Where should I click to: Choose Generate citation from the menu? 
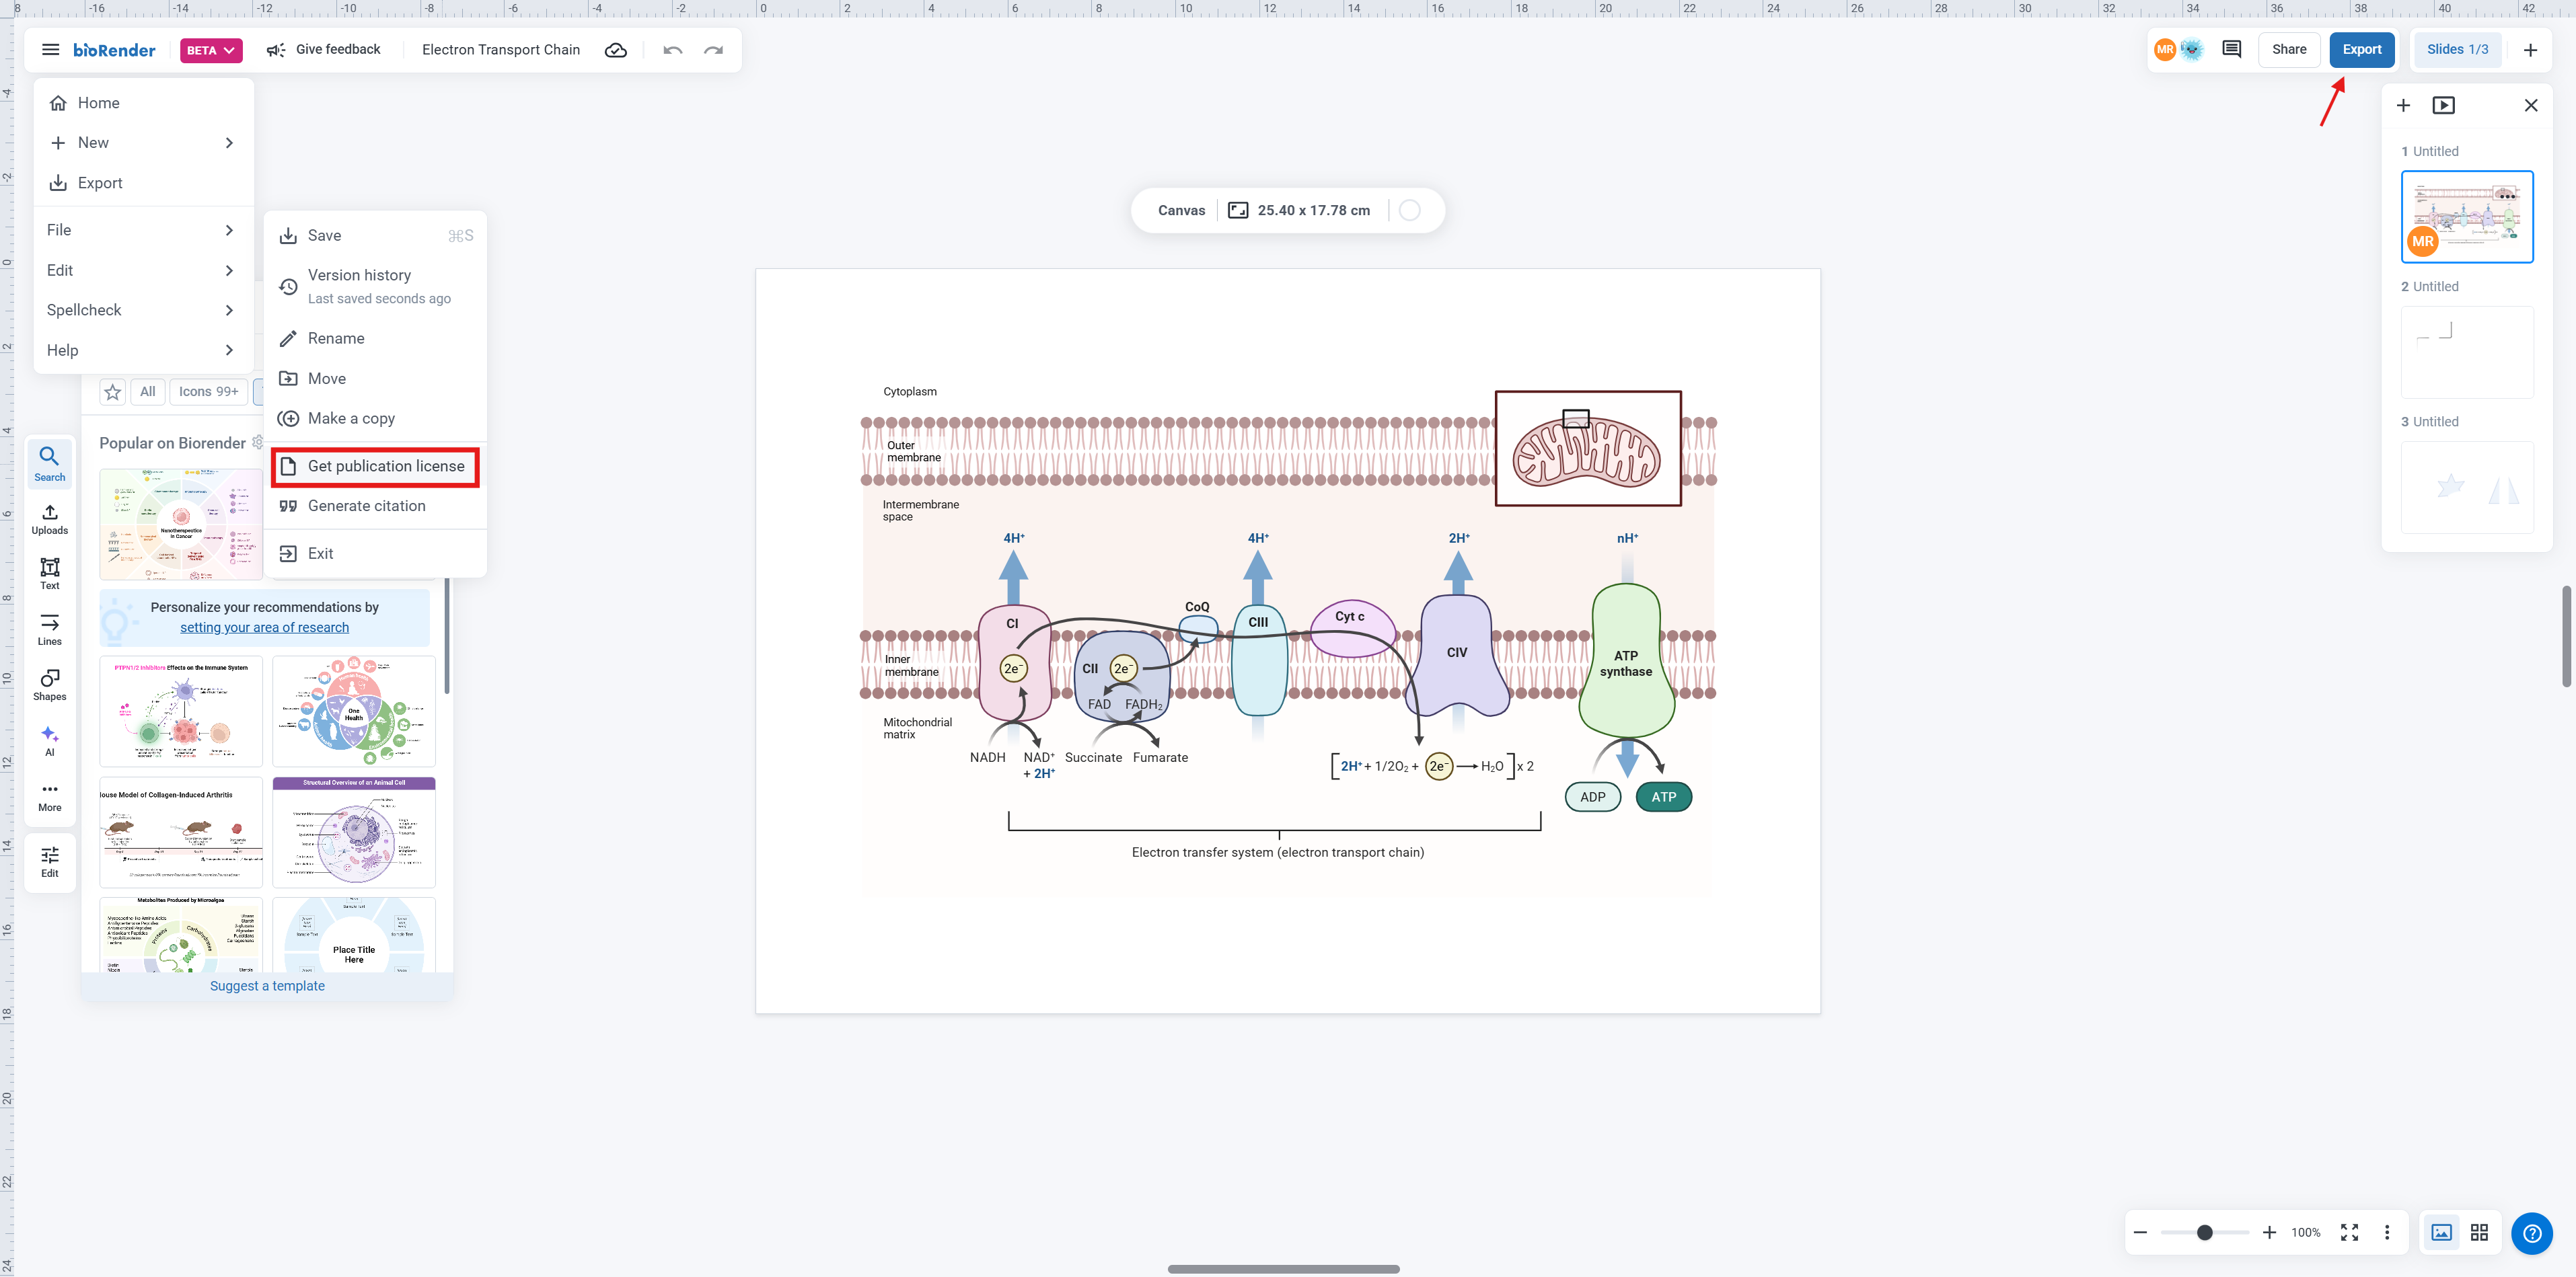366,506
